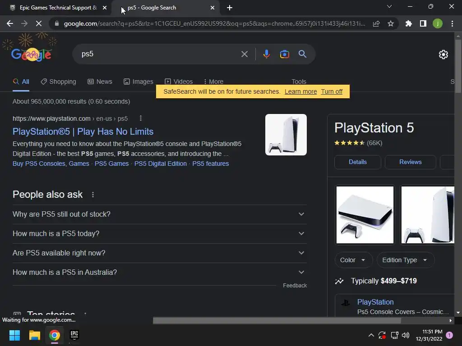
Task: Open the green profile avatar
Action: coord(438,23)
